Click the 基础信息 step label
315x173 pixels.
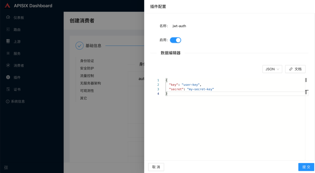pos(93,46)
